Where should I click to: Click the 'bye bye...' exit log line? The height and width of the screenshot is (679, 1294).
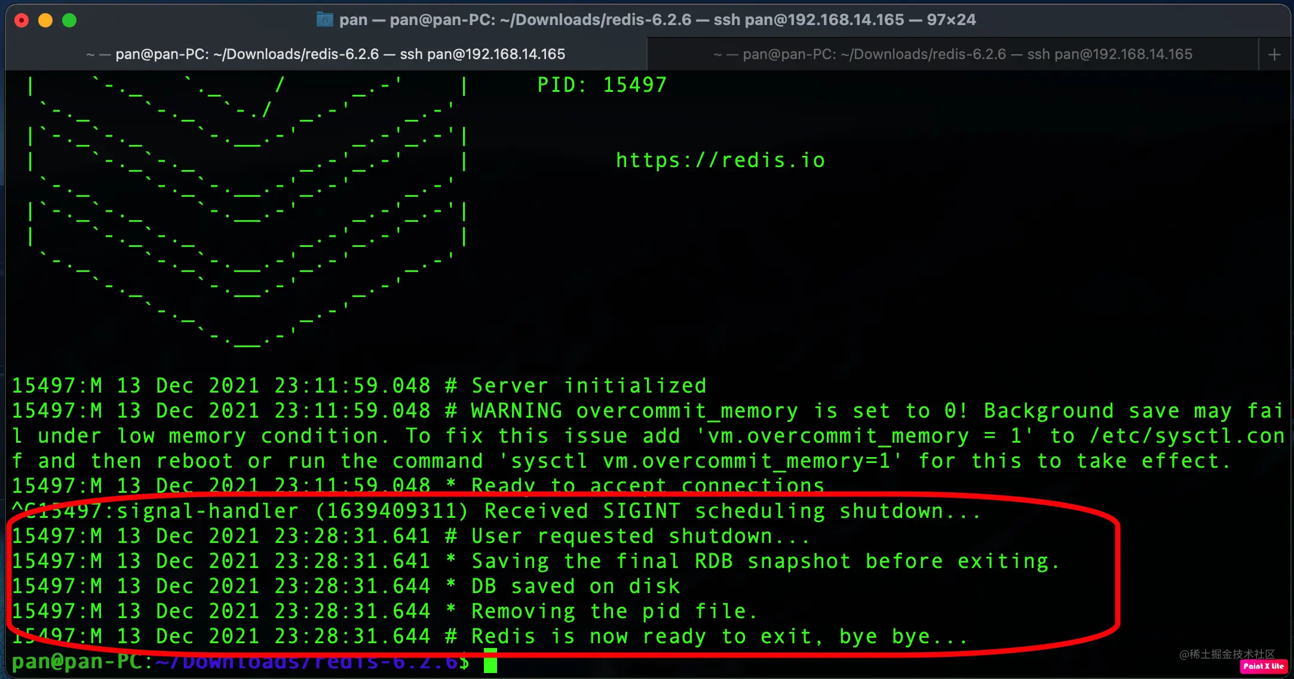coord(489,636)
